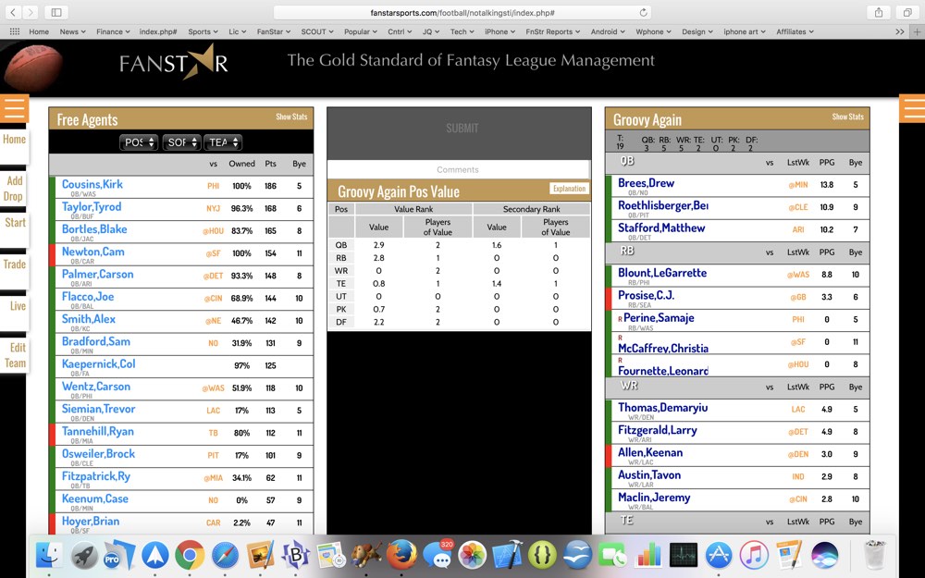The height and width of the screenshot is (578, 925).
Task: Click QB Value cell 2.9
Action: coord(378,245)
